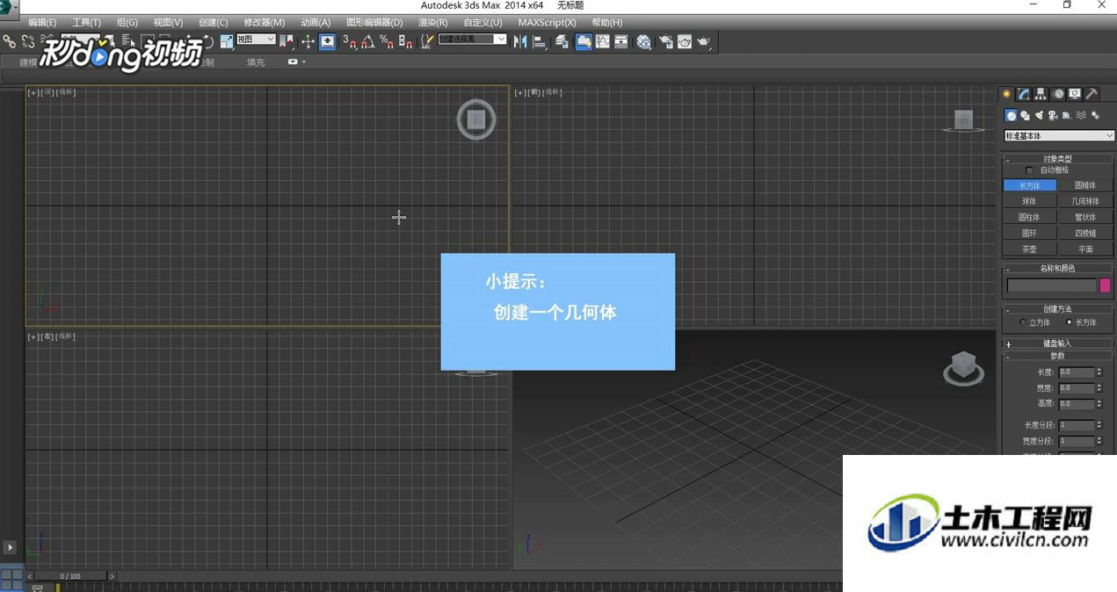Open the 工具(T) menu
Image resolution: width=1117 pixels, height=592 pixels.
[86, 23]
